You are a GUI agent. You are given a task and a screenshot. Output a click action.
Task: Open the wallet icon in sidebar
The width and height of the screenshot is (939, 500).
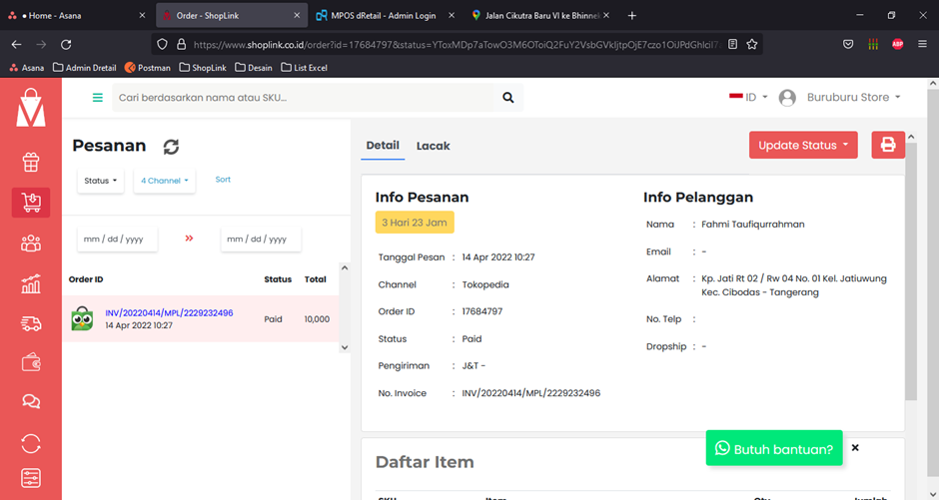(x=31, y=363)
